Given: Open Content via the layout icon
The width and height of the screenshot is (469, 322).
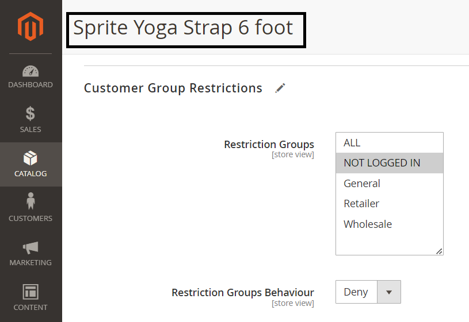Looking at the screenshot, I should pos(30,292).
